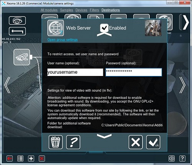The image size is (192, 165).
Task: Select the camera module in the chain
Action: coord(22,57)
